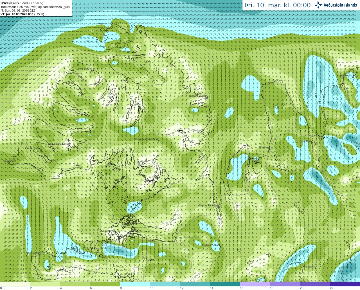The width and height of the screenshot is (360, 290).
Task: Click the UWC/IG-IS Vindur í 10m title line
Action: click(x=22, y=3)
